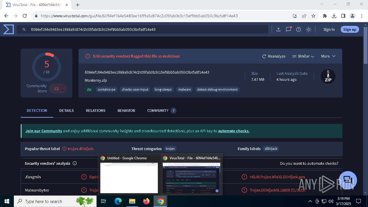This screenshot has width=368, height=207.
Task: Open the VirusTotal home logo
Action: [x=8, y=29]
